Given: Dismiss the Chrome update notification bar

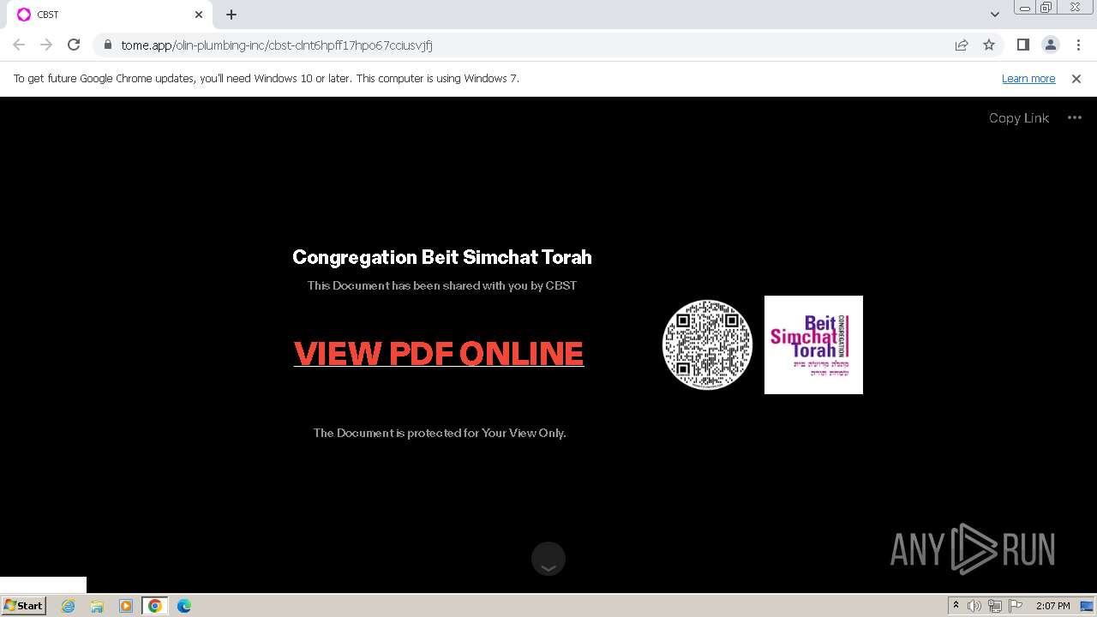Looking at the screenshot, I should point(1076,79).
